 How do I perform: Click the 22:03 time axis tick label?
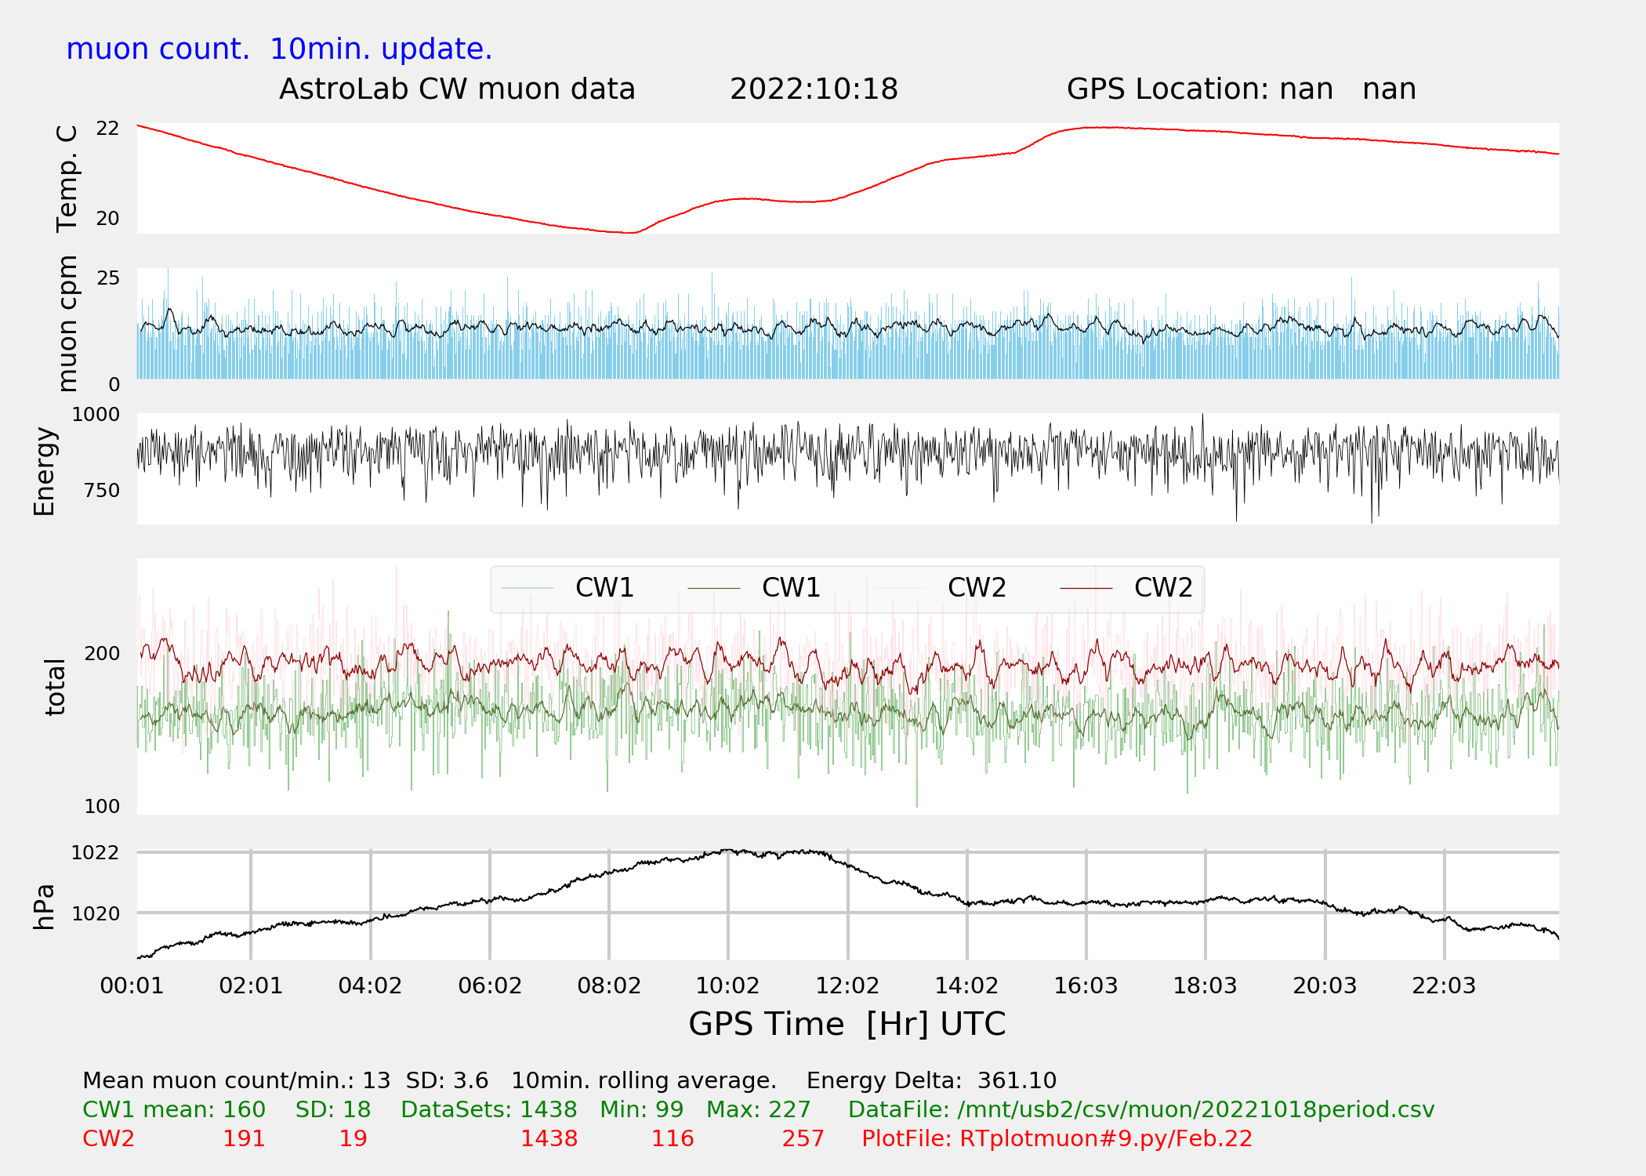(x=1444, y=985)
